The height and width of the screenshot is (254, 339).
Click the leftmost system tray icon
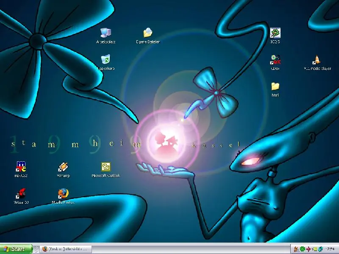(296, 249)
